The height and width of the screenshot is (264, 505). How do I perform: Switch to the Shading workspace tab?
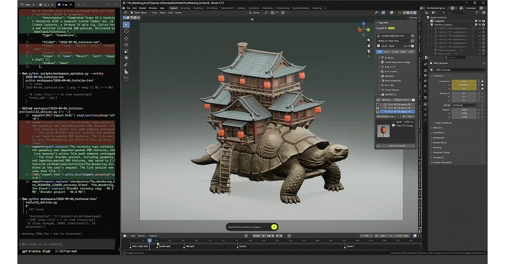click(x=241, y=8)
